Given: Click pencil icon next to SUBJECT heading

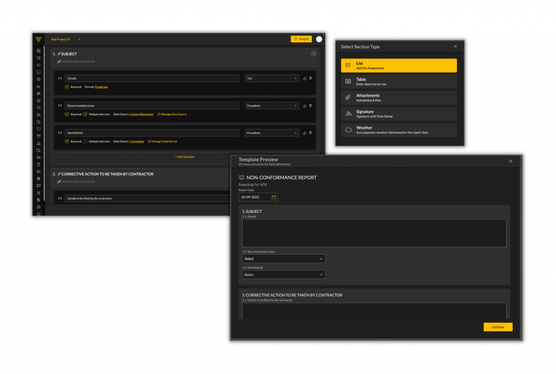Looking at the screenshot, I should point(59,54).
